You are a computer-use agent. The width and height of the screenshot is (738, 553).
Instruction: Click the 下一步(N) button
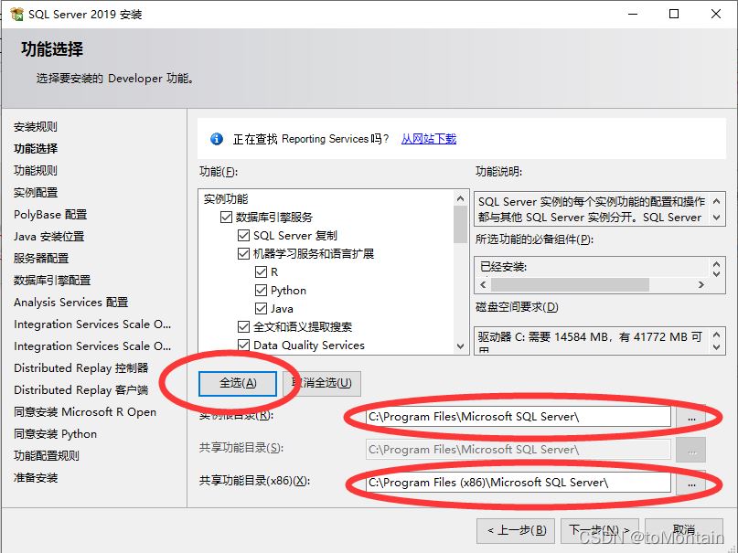coord(600,531)
